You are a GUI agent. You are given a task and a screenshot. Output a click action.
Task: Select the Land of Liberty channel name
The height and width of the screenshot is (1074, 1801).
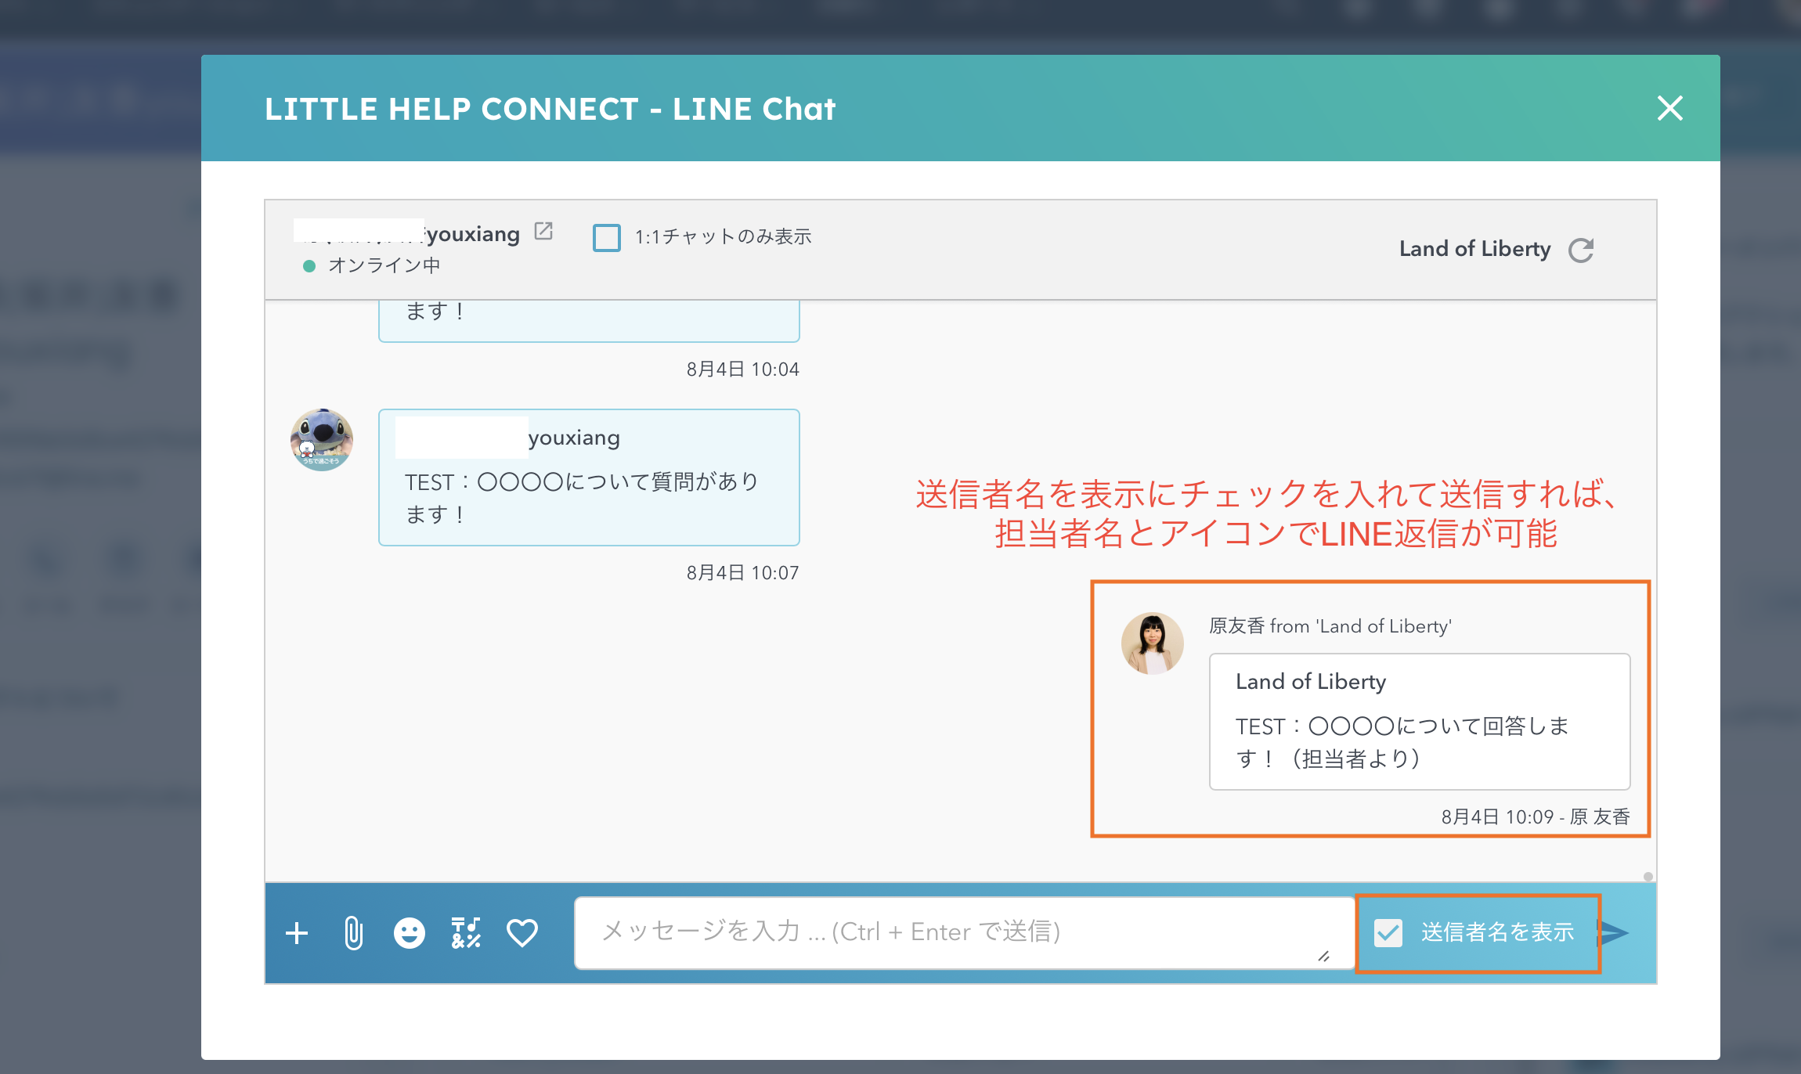pos(1474,249)
